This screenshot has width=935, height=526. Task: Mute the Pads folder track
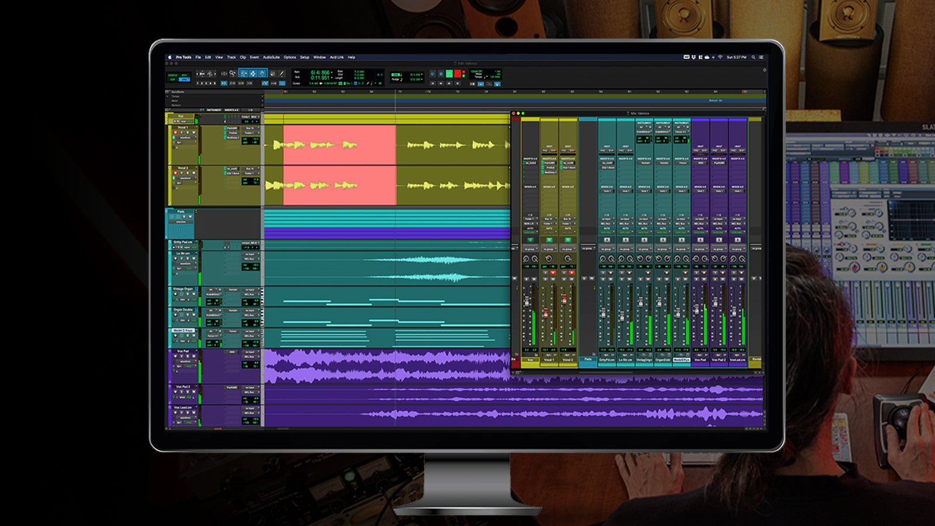(191, 217)
